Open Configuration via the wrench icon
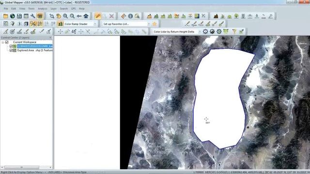This screenshot has width=310, height=174. pyautogui.click(x=33, y=16)
